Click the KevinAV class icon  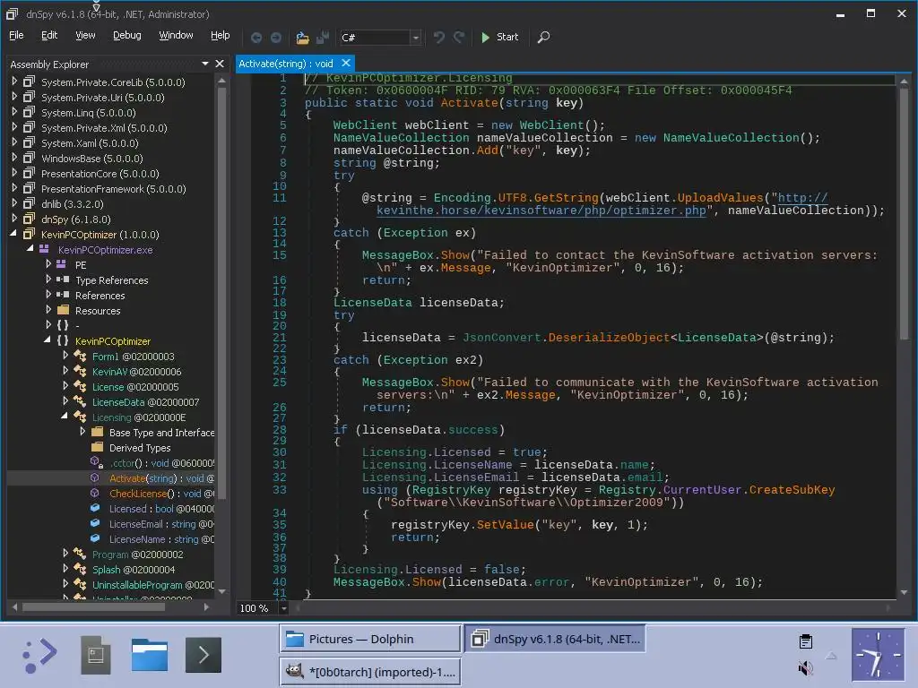point(80,371)
